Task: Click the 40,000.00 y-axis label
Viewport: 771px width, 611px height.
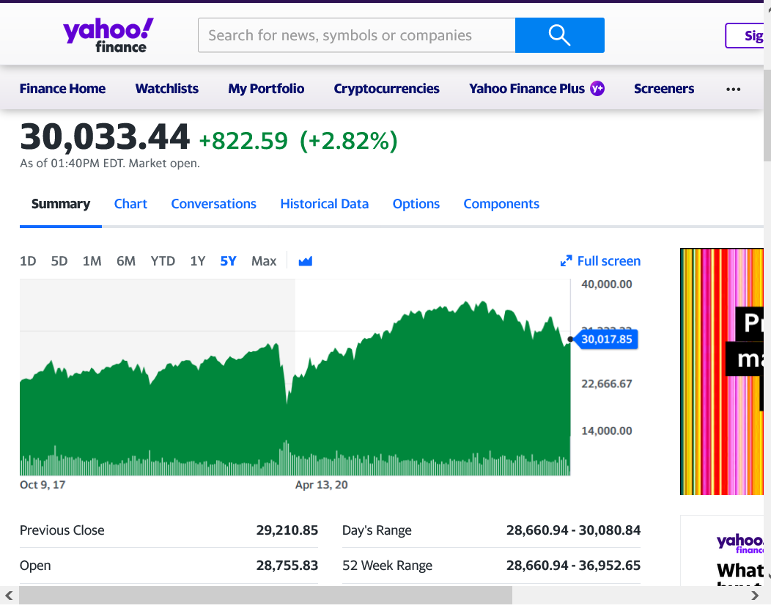Action: tap(606, 285)
